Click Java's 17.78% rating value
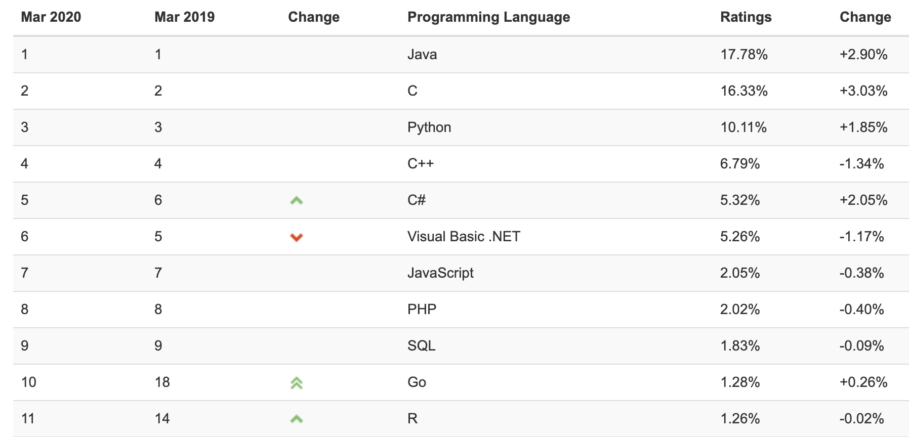909x437 pixels. 743,55
